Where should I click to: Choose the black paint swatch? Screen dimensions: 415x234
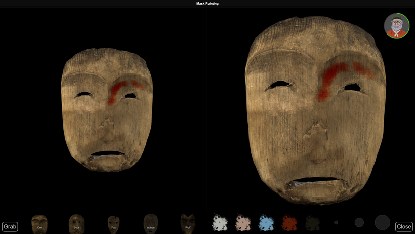point(312,223)
